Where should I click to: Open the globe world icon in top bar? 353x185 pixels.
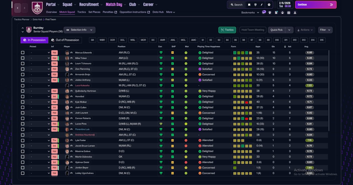[x=256, y=5]
